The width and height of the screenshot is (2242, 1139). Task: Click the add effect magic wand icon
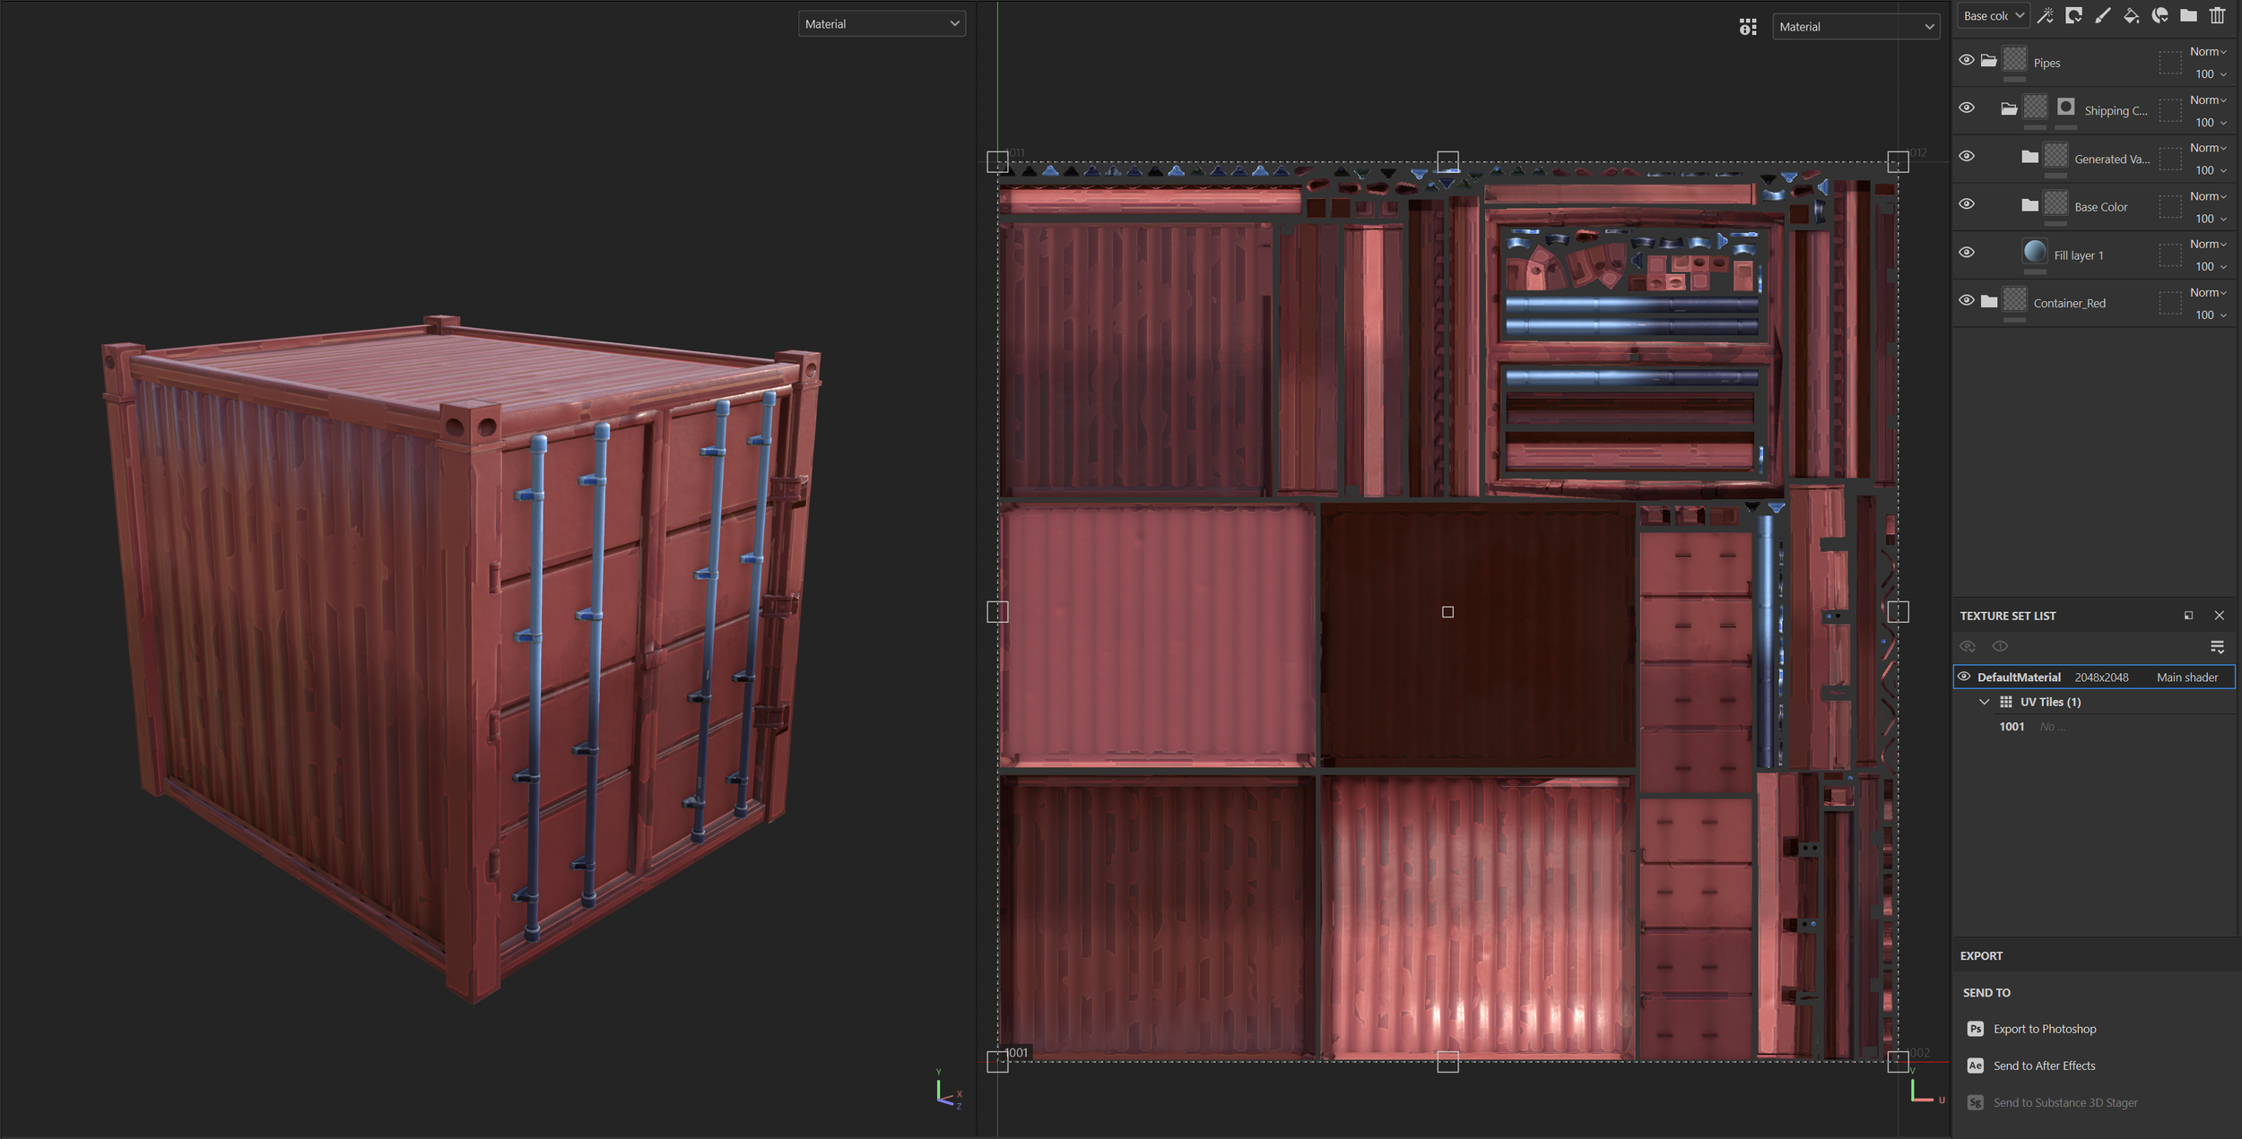[x=2046, y=15]
